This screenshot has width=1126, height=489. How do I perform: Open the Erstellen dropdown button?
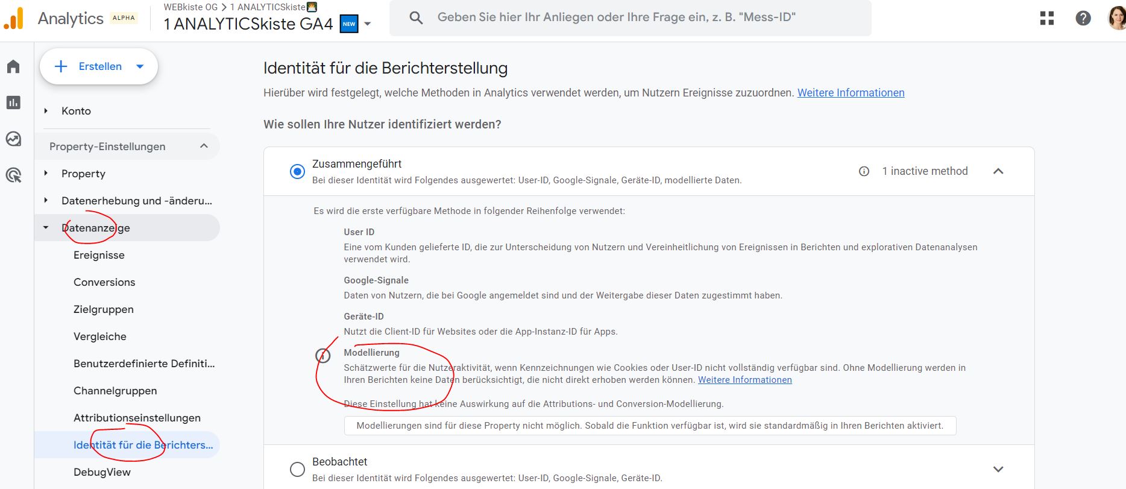click(99, 66)
